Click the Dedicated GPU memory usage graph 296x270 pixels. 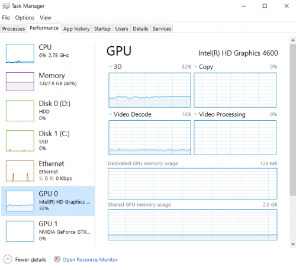click(192, 184)
